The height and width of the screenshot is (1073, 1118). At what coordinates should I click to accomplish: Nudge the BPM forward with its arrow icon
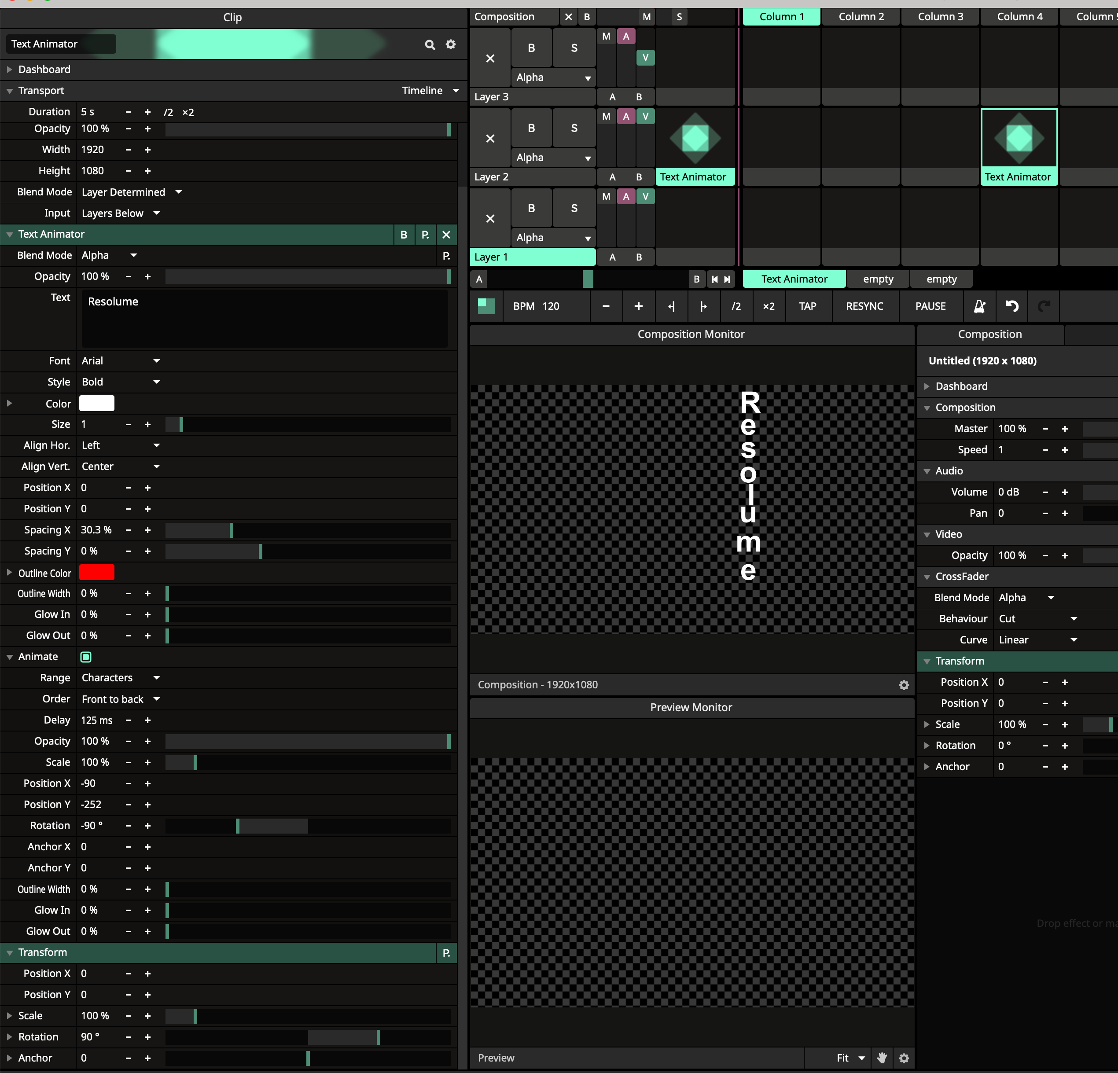pos(703,306)
